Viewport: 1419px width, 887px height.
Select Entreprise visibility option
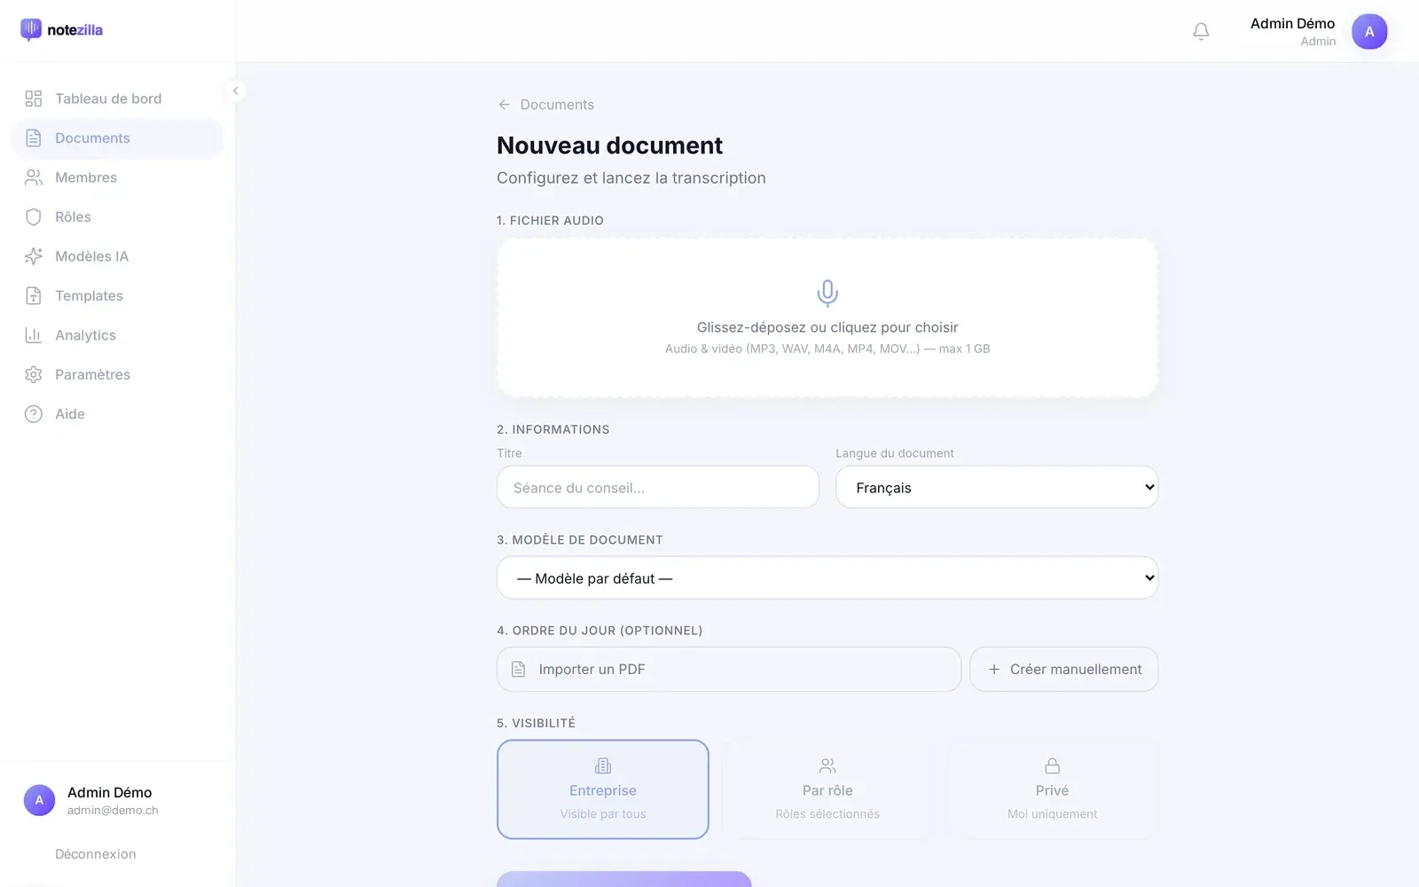(x=603, y=789)
